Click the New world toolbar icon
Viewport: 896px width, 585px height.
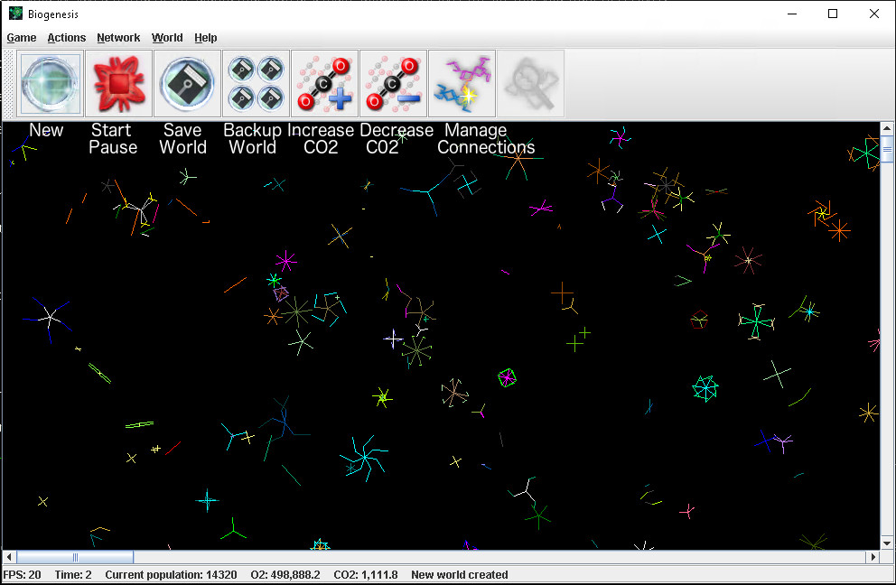click(x=50, y=84)
